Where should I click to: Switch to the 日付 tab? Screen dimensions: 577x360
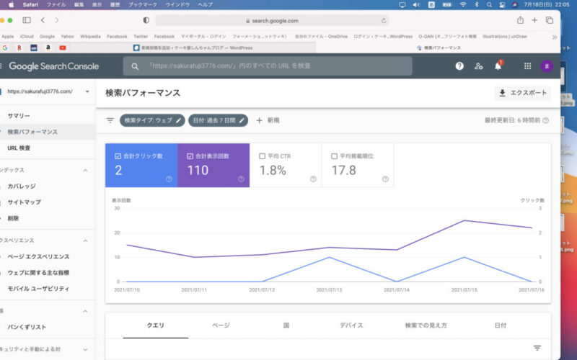(500, 325)
